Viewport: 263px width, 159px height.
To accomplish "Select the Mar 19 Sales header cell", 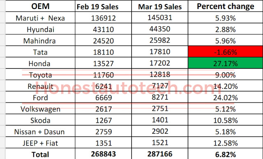I will (x=160, y=6).
